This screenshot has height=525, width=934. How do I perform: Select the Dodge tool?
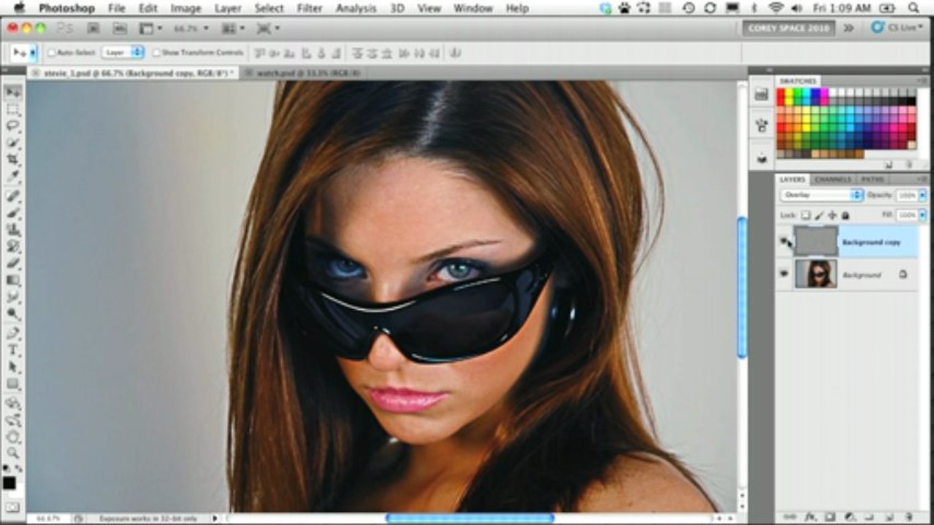[x=13, y=314]
